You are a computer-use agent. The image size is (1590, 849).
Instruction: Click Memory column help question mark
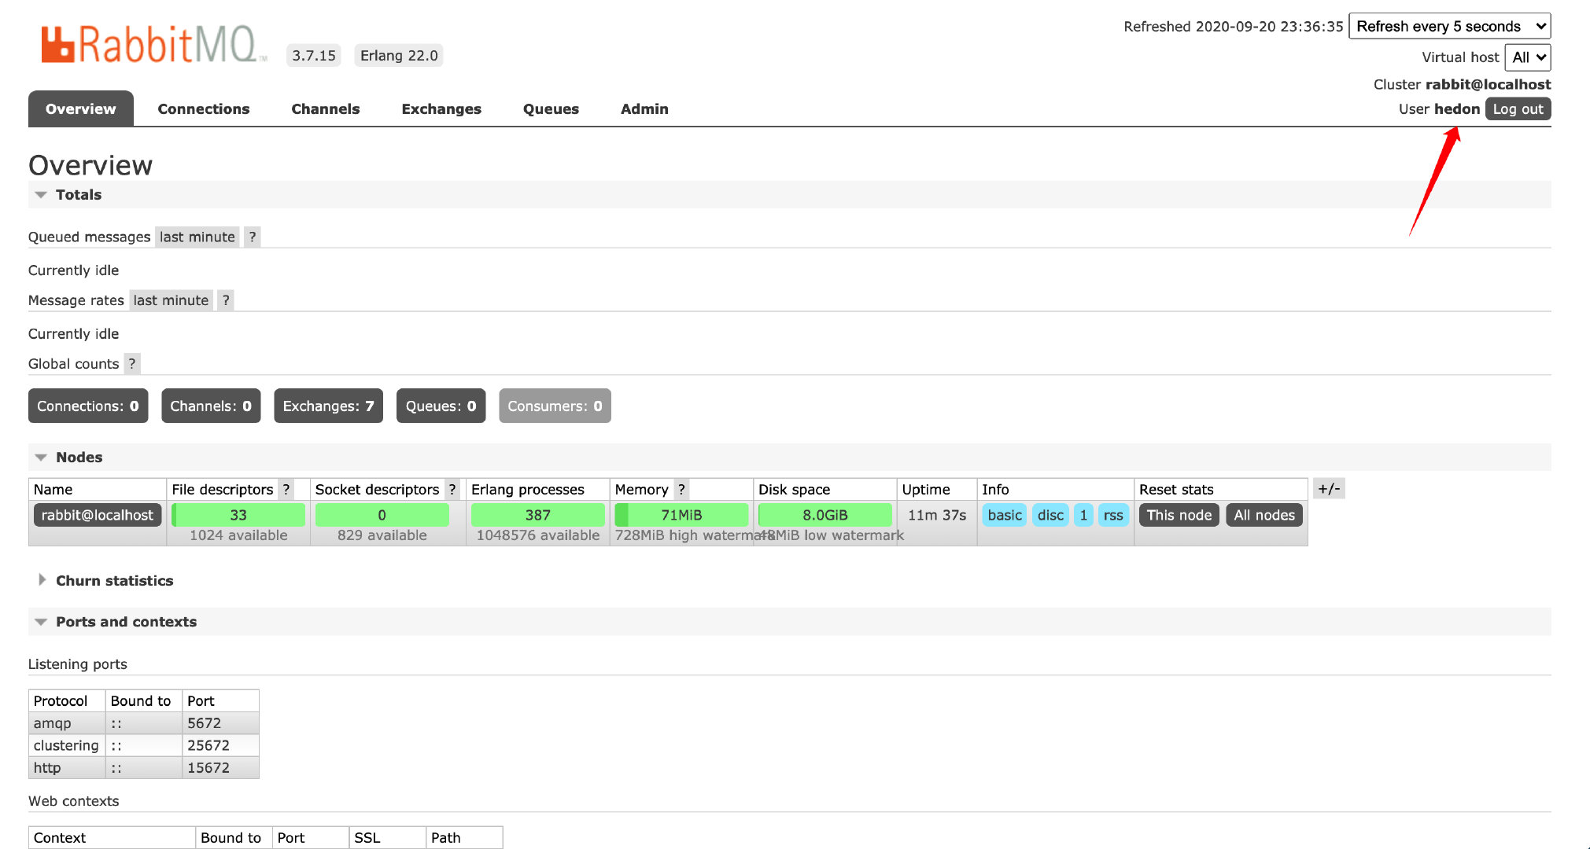point(681,490)
